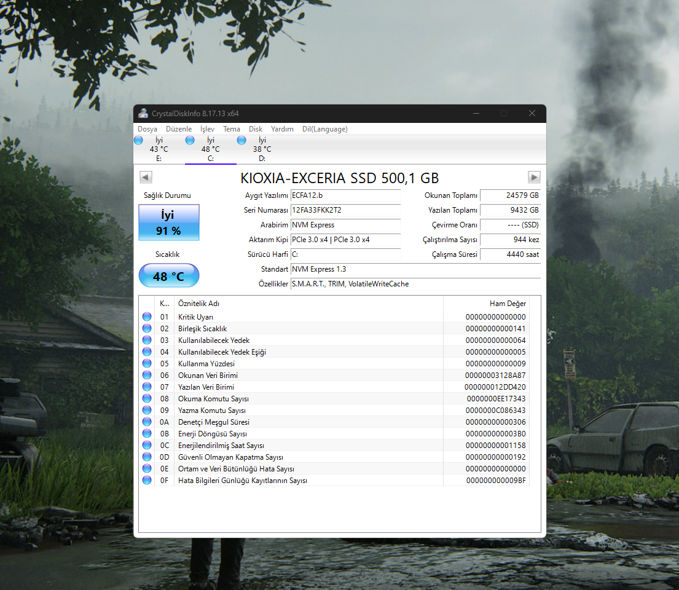Click the status orb for Okunan Veri Birimi row
Screen dimensions: 679x590
tap(147, 375)
